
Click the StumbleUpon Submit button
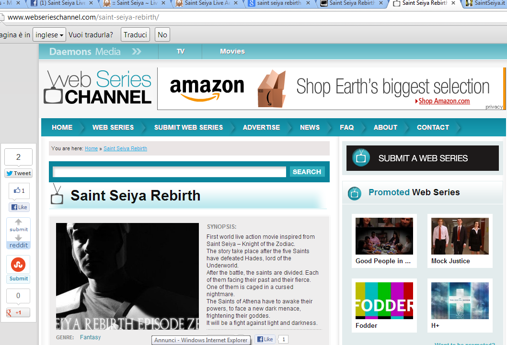pos(18,278)
